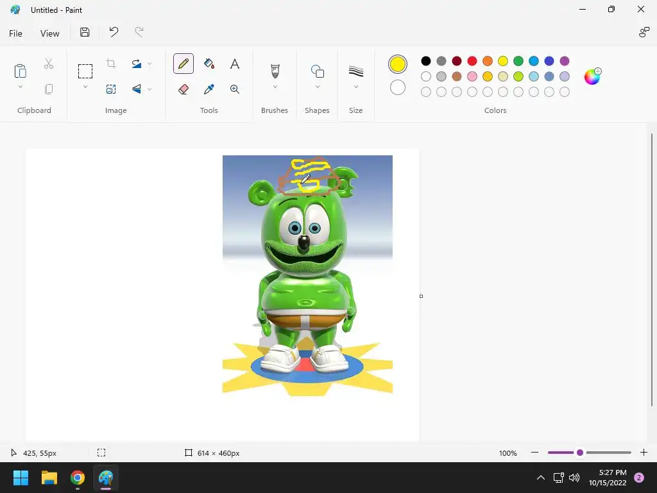
Task: Pick the brown color swatch
Action: click(457, 76)
